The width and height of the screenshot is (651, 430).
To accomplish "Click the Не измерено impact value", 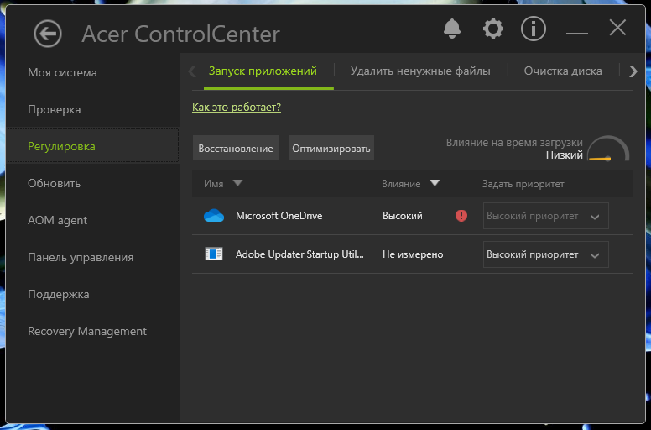I will click(413, 254).
